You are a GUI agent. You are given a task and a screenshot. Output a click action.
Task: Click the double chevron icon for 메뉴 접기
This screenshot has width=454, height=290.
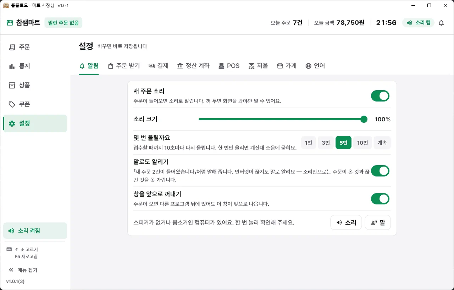pyautogui.click(x=11, y=270)
